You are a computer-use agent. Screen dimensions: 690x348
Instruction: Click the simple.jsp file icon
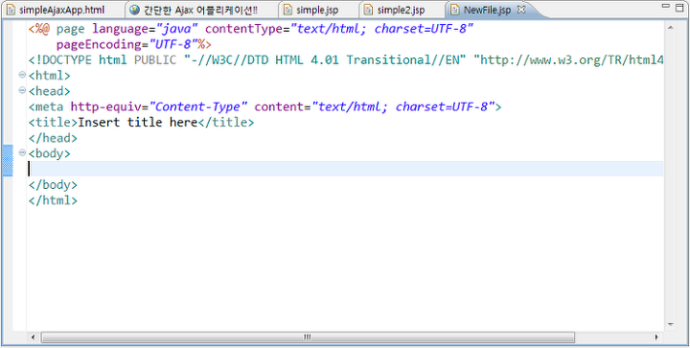(x=288, y=11)
